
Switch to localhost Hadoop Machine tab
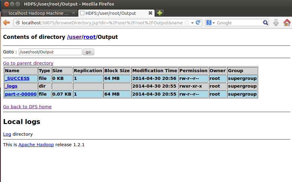tap(39, 13)
